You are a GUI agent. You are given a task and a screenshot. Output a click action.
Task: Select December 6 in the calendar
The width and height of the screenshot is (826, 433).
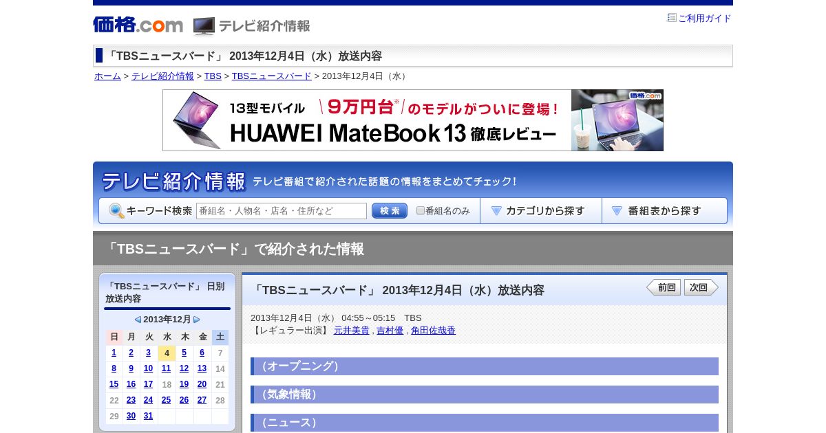[202, 353]
